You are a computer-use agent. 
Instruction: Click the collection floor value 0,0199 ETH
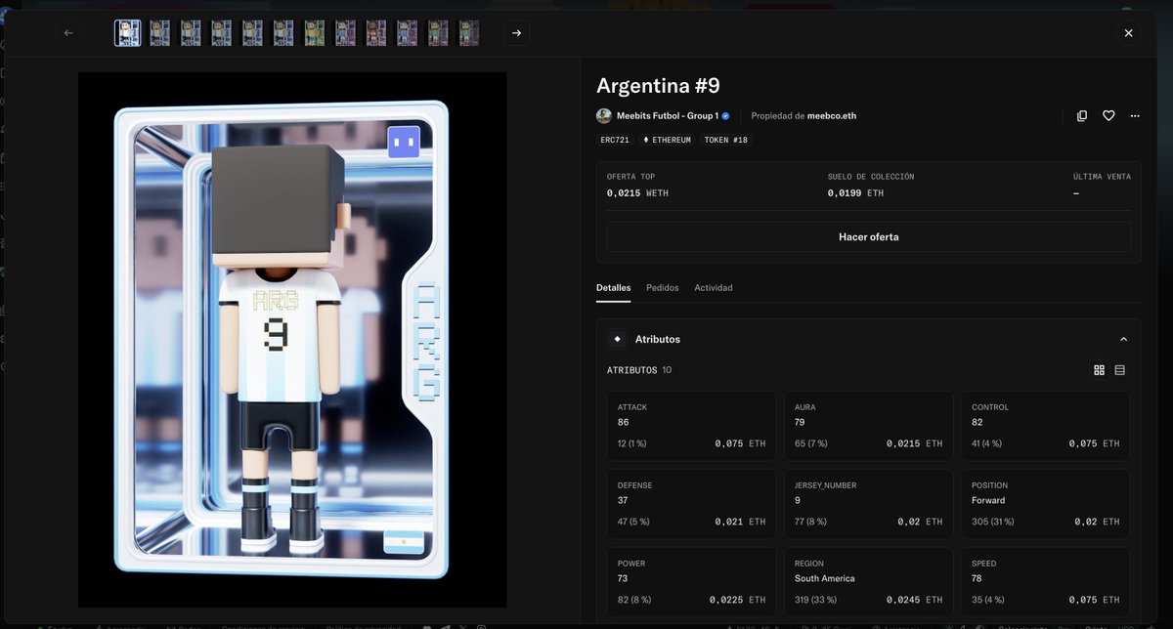tap(855, 193)
